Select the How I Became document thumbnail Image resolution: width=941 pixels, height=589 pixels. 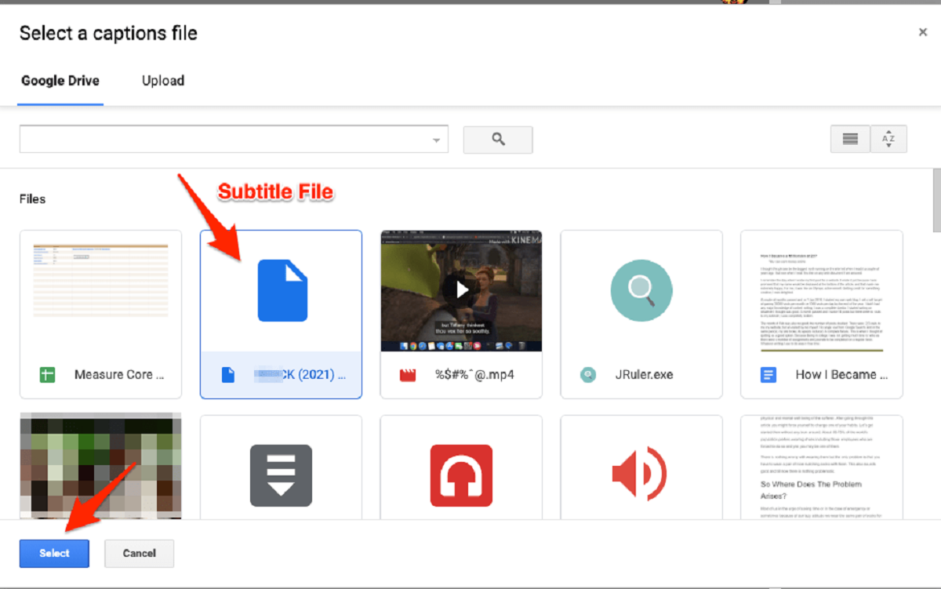(x=821, y=291)
